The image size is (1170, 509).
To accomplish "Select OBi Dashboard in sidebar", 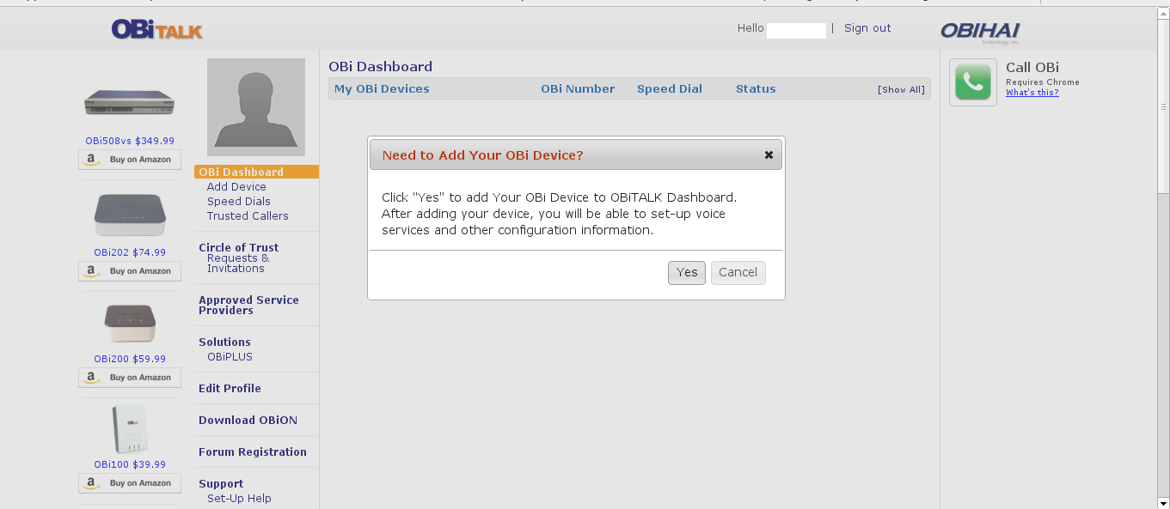I will pyautogui.click(x=256, y=172).
